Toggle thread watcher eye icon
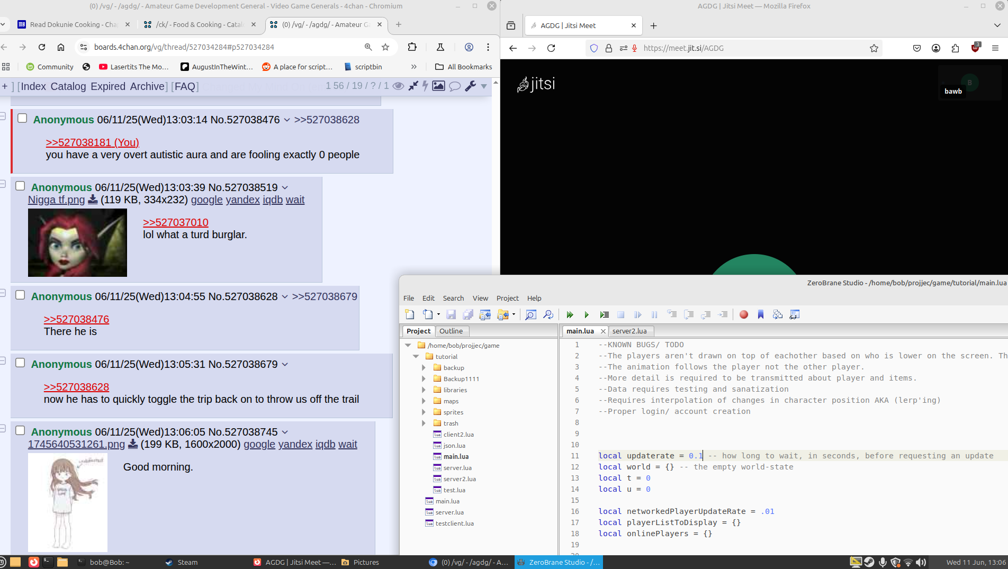The width and height of the screenshot is (1008, 569). [x=398, y=86]
